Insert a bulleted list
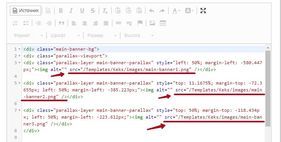Screen dimensions: 281x142 26,23
